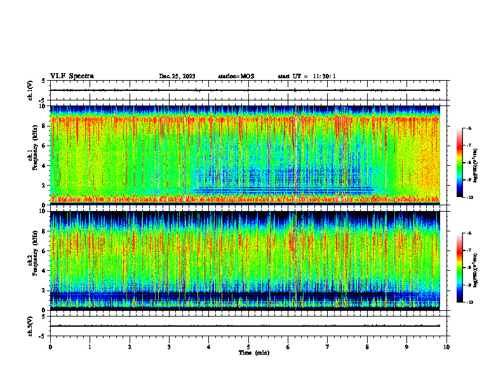Screen dimensions: 503x389
Task: Click the "Time (min)" x-axis label
Action: 254,353
